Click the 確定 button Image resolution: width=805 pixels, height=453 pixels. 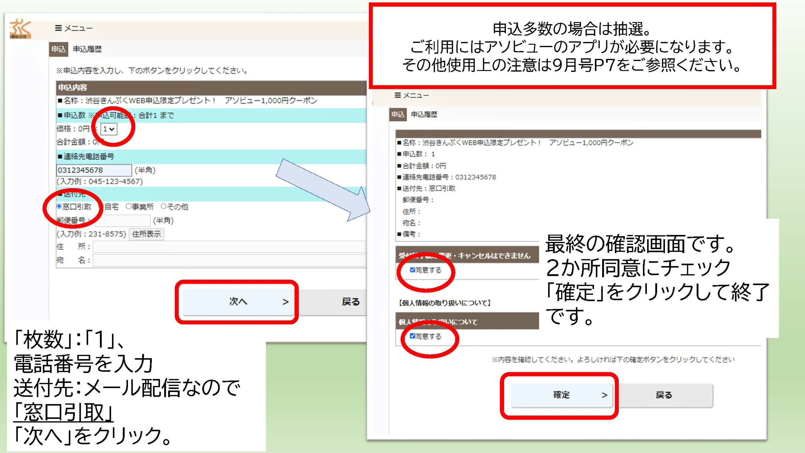[562, 395]
